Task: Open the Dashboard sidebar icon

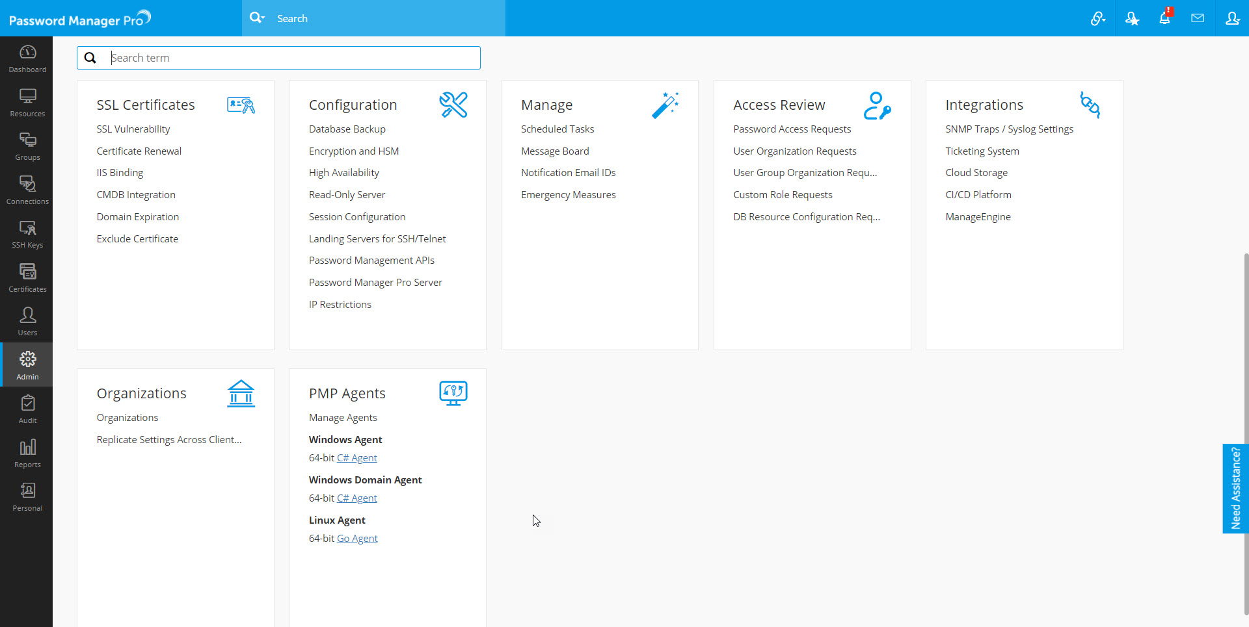Action: [27, 58]
